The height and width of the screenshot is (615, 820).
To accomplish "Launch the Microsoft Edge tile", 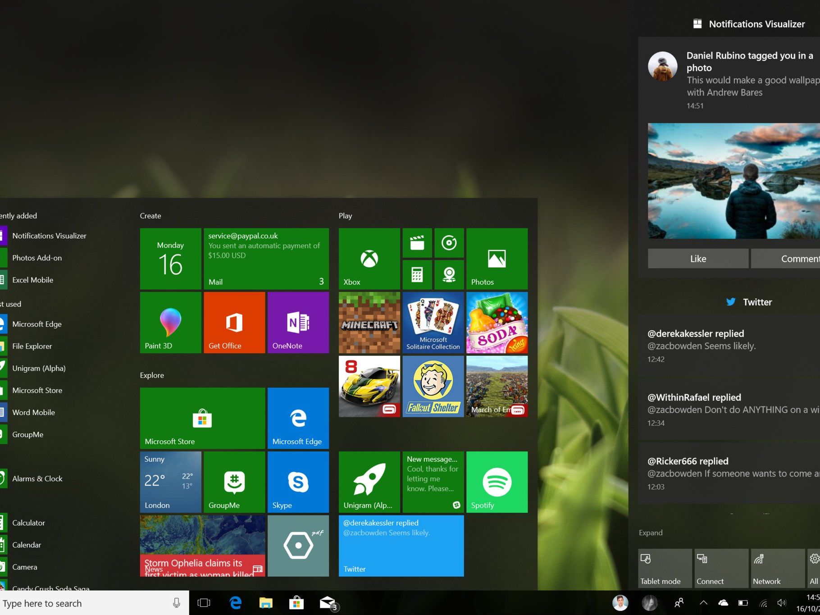I will pos(298,418).
